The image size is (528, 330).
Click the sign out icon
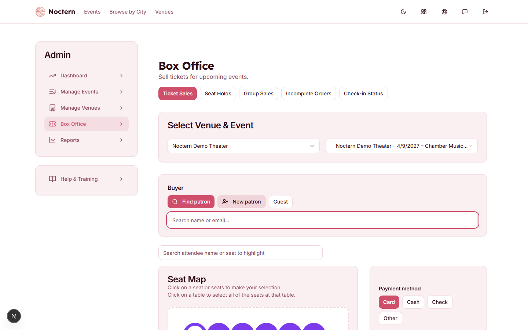tap(485, 12)
